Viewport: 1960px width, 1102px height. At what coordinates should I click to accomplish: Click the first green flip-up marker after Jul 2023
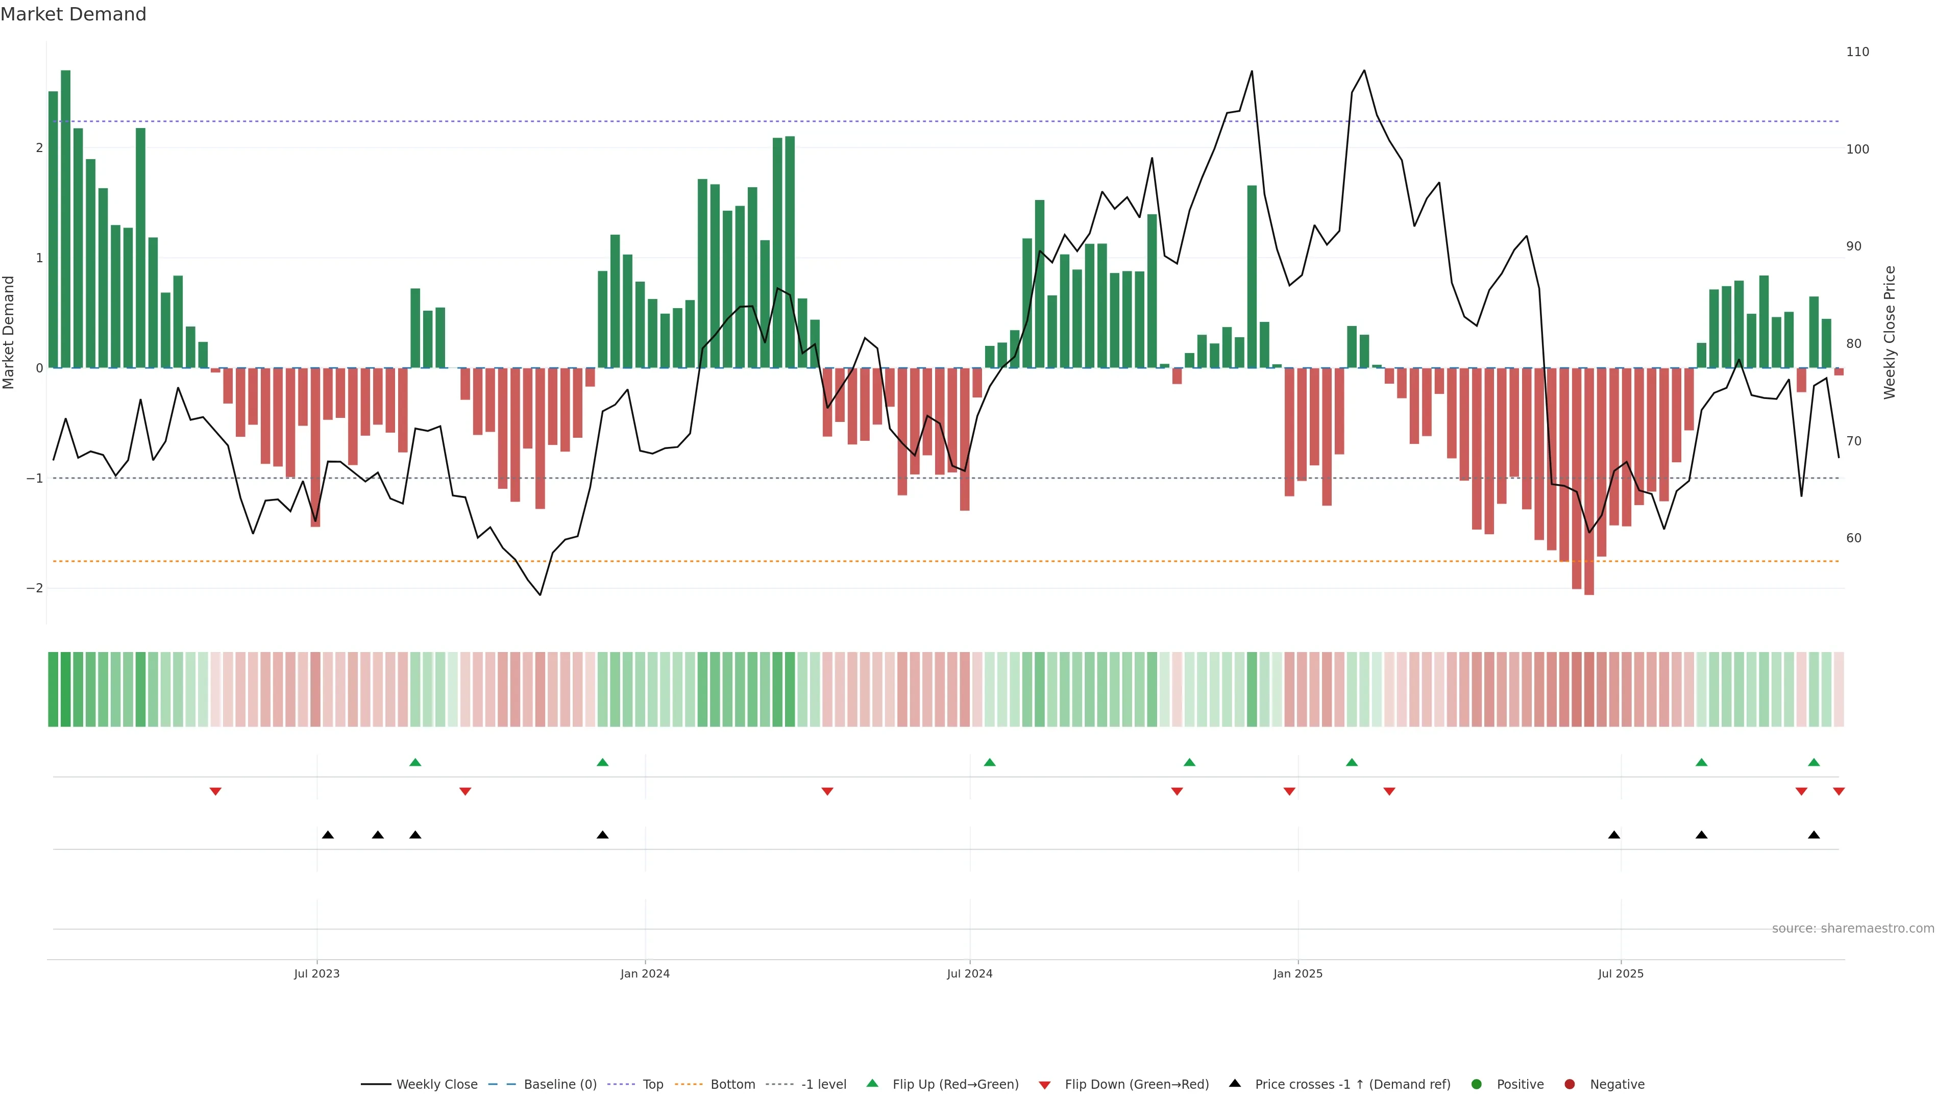414,762
